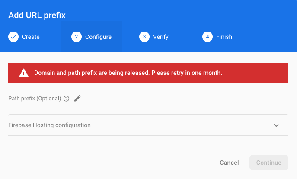Click the Path prefix (Optional) label
The width and height of the screenshot is (297, 179).
35,99
